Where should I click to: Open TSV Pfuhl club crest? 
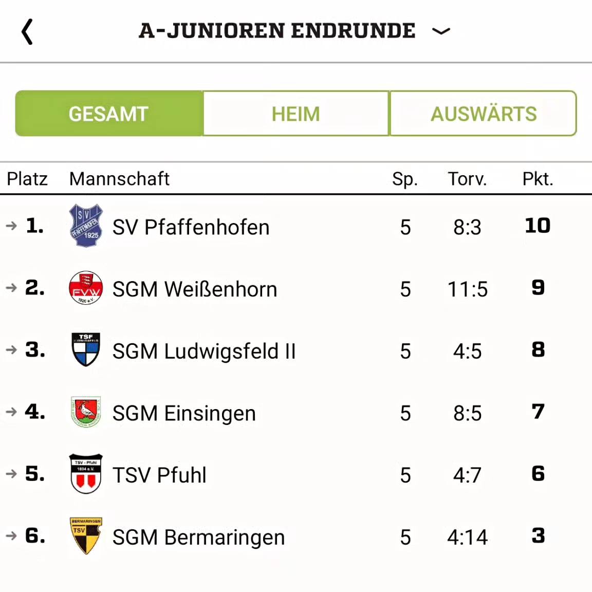coord(86,474)
